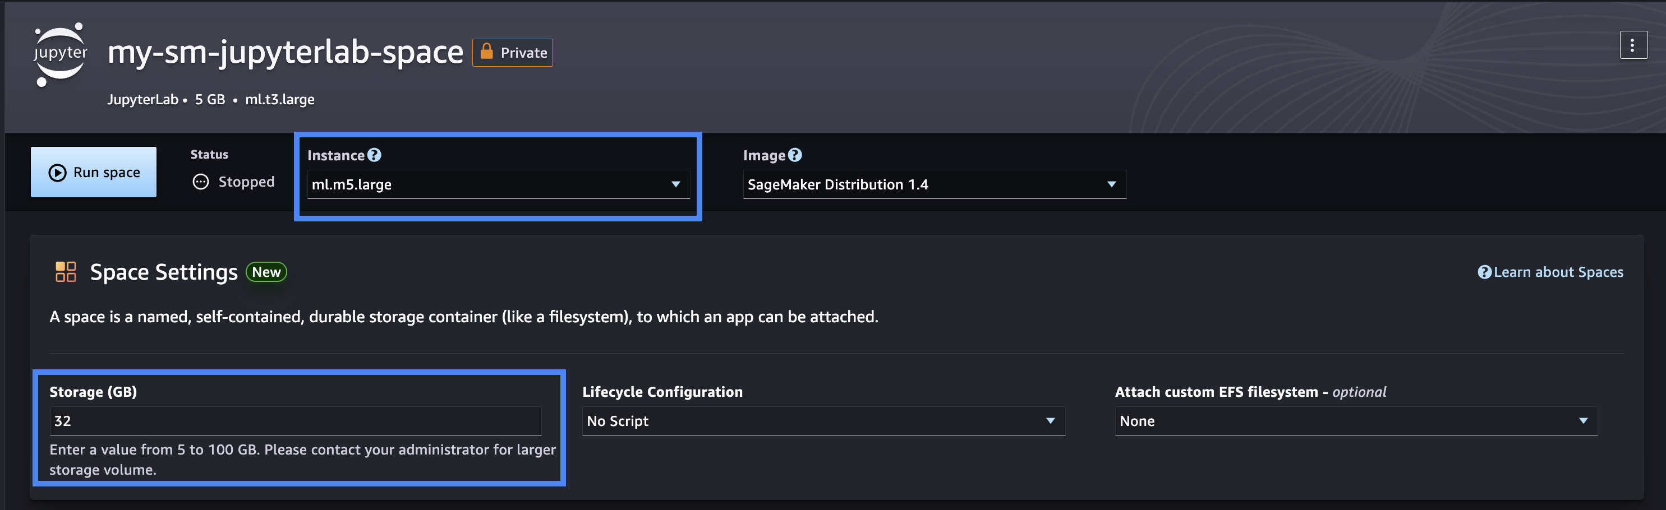Select the ml.t3.large label in the header

pyautogui.click(x=280, y=100)
